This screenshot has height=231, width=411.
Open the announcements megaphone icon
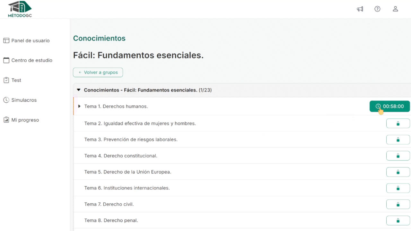click(360, 9)
